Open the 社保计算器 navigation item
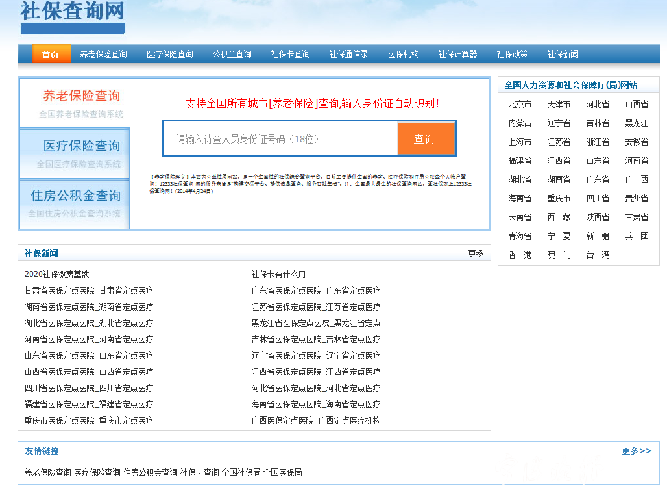Image resolution: width=667 pixels, height=495 pixels. (457, 55)
